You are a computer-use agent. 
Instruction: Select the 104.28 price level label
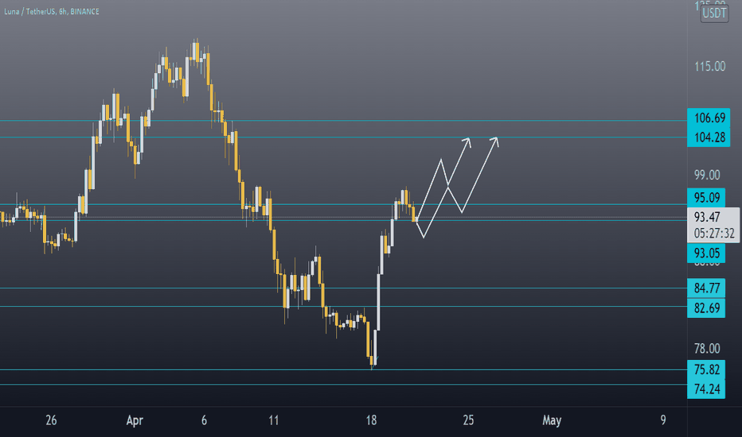(709, 137)
